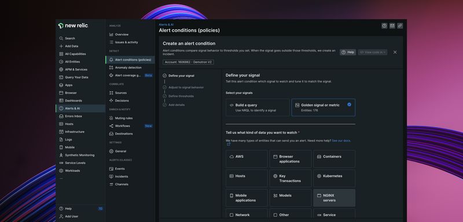Image resolution: width=463 pixels, height=222 pixels.
Task: Click the new relic logo
Action: 74,25
